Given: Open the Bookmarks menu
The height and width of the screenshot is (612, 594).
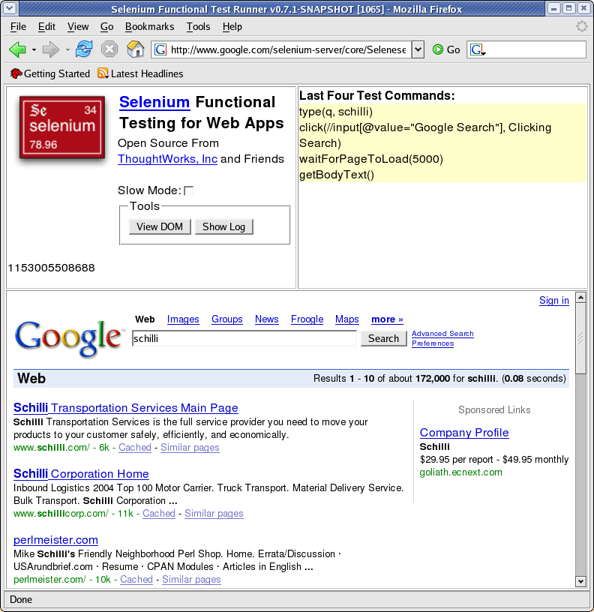Looking at the screenshot, I should click(x=149, y=26).
